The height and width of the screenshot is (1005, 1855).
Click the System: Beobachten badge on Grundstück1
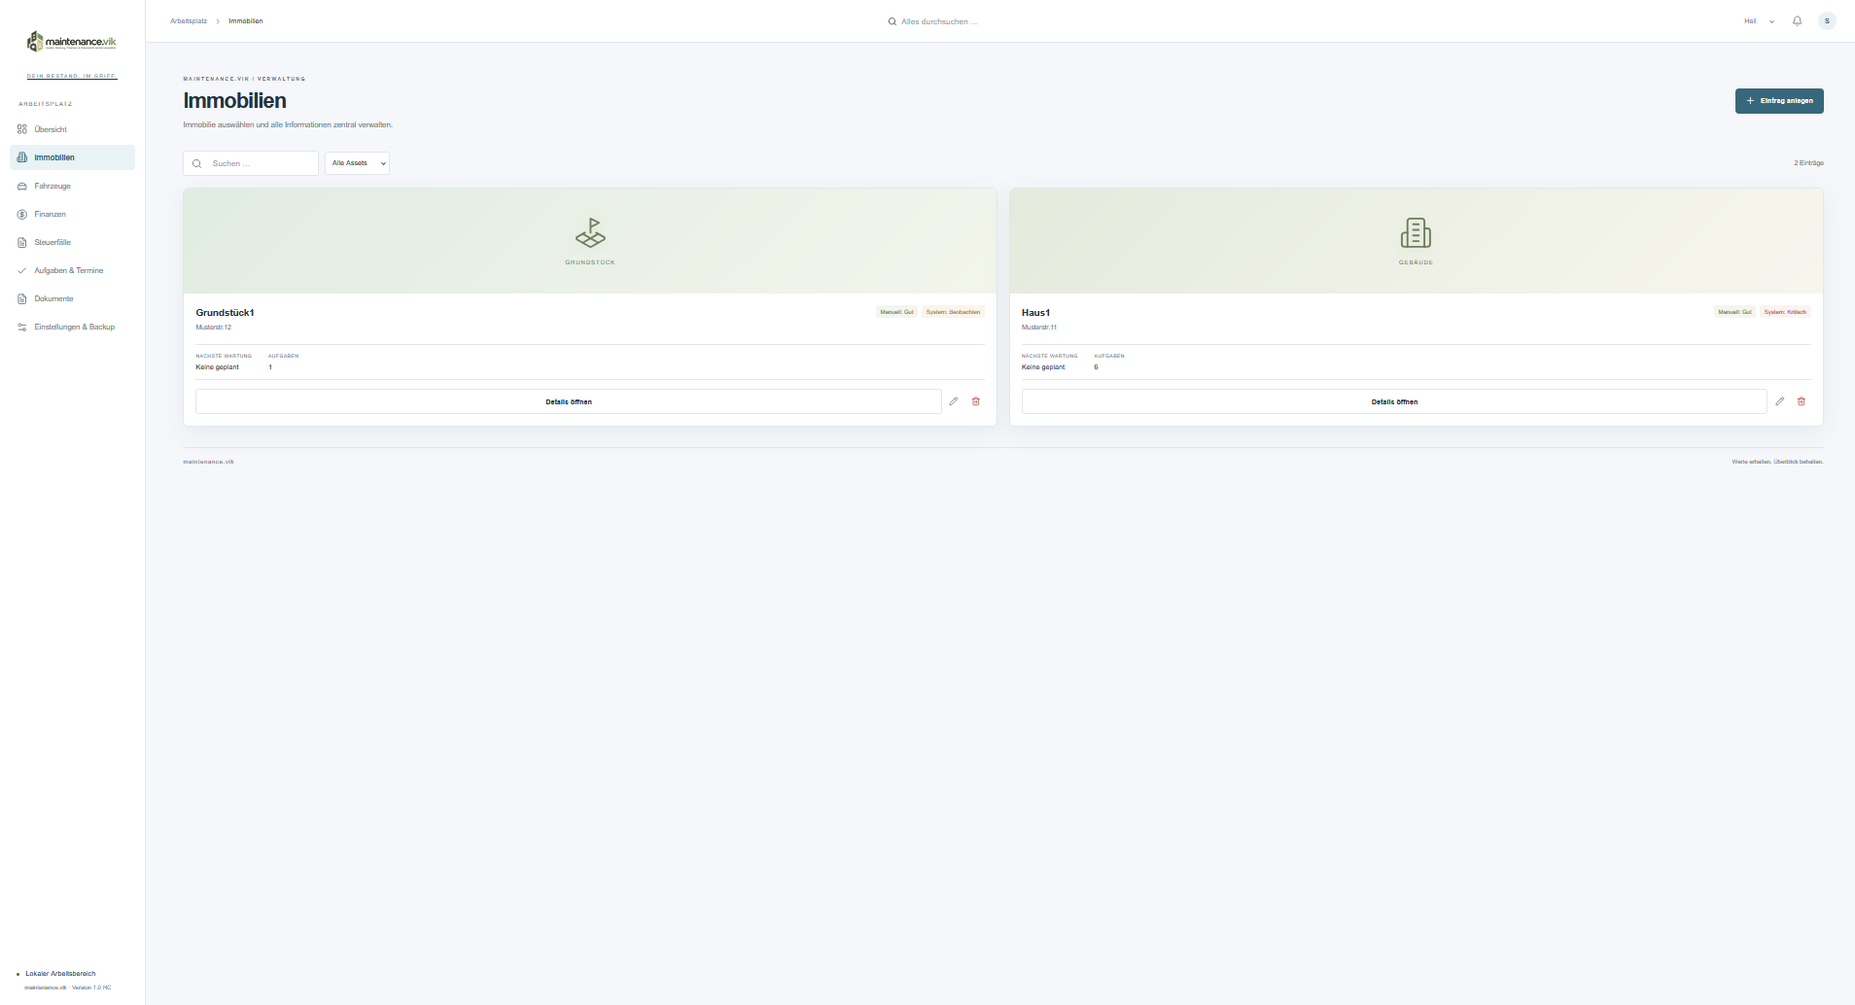click(953, 312)
